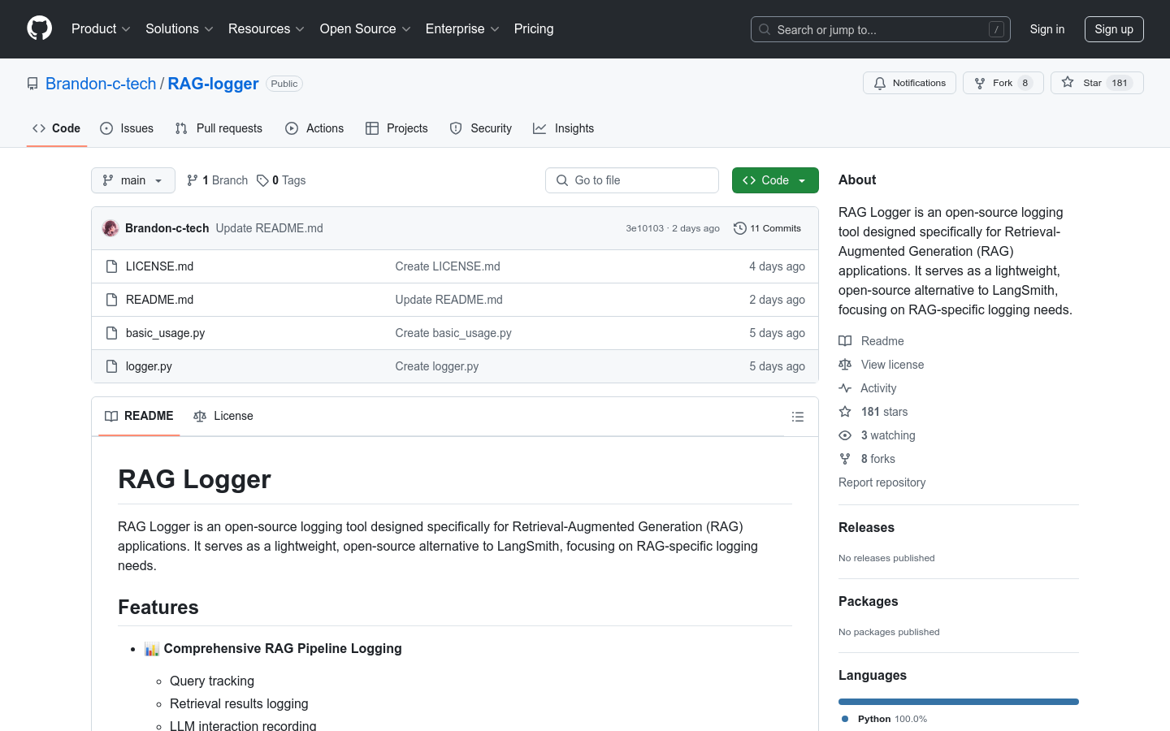The height and width of the screenshot is (731, 1170).
Task: Click the LICENSE.md file icon
Action: pyautogui.click(x=112, y=266)
